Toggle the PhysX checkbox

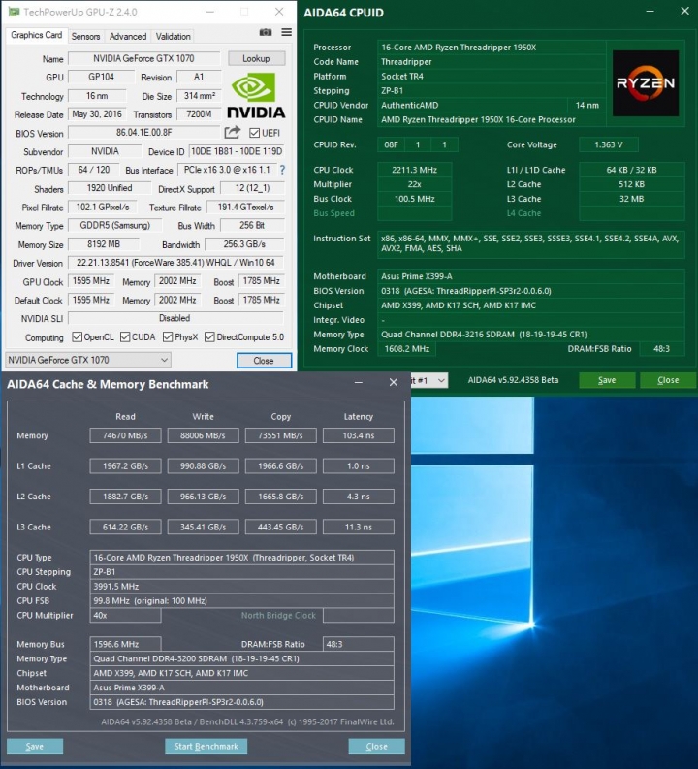click(168, 336)
